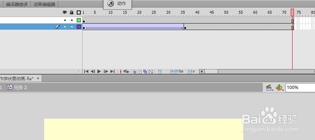The image size is (315, 140).
Task: Select the 饼状图动画.fla document tab
Action: coord(17,79)
